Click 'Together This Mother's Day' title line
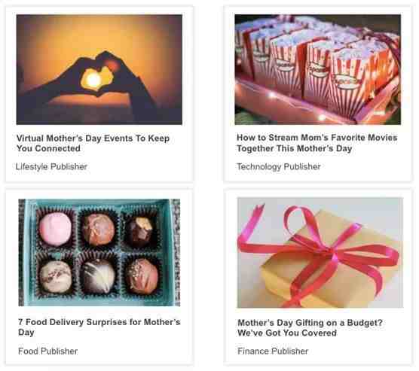 (294, 148)
